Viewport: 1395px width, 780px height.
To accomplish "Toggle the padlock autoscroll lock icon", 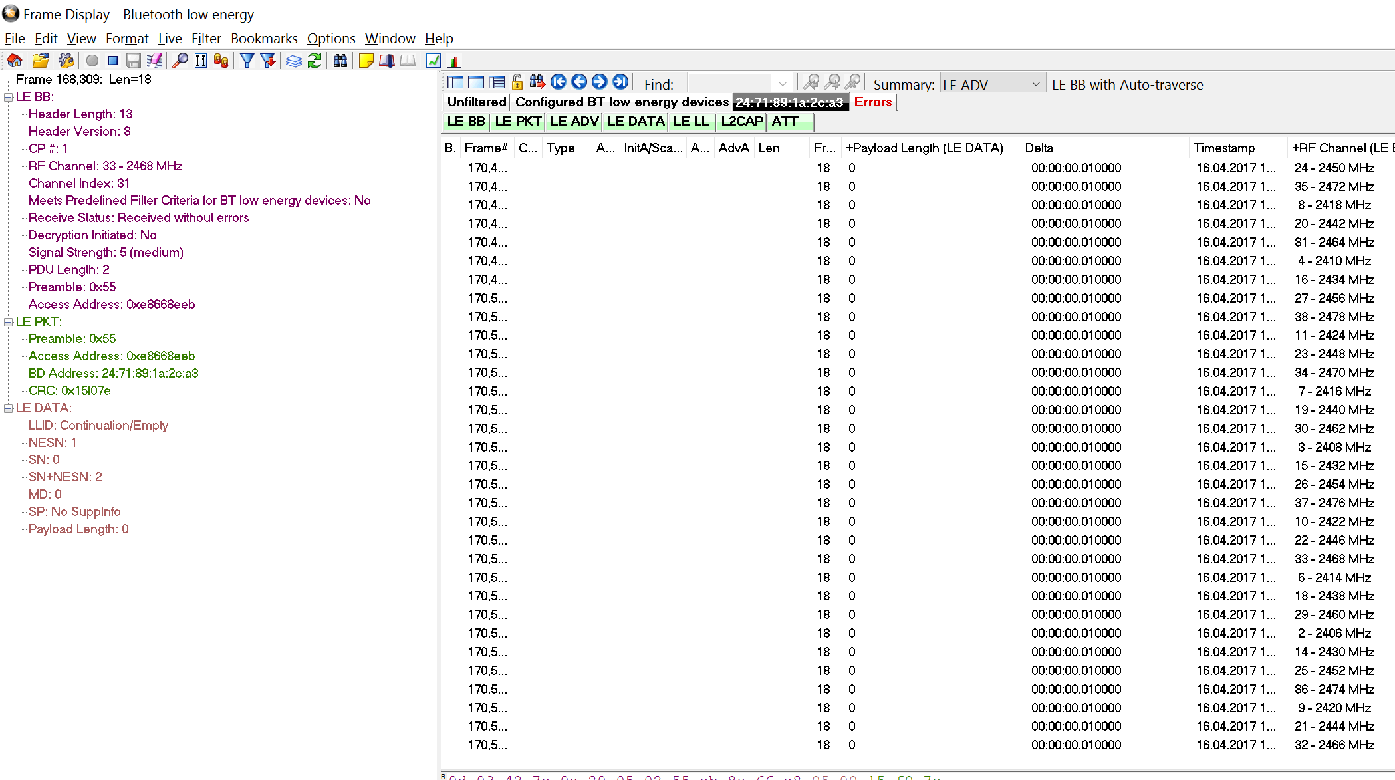I will 517,82.
